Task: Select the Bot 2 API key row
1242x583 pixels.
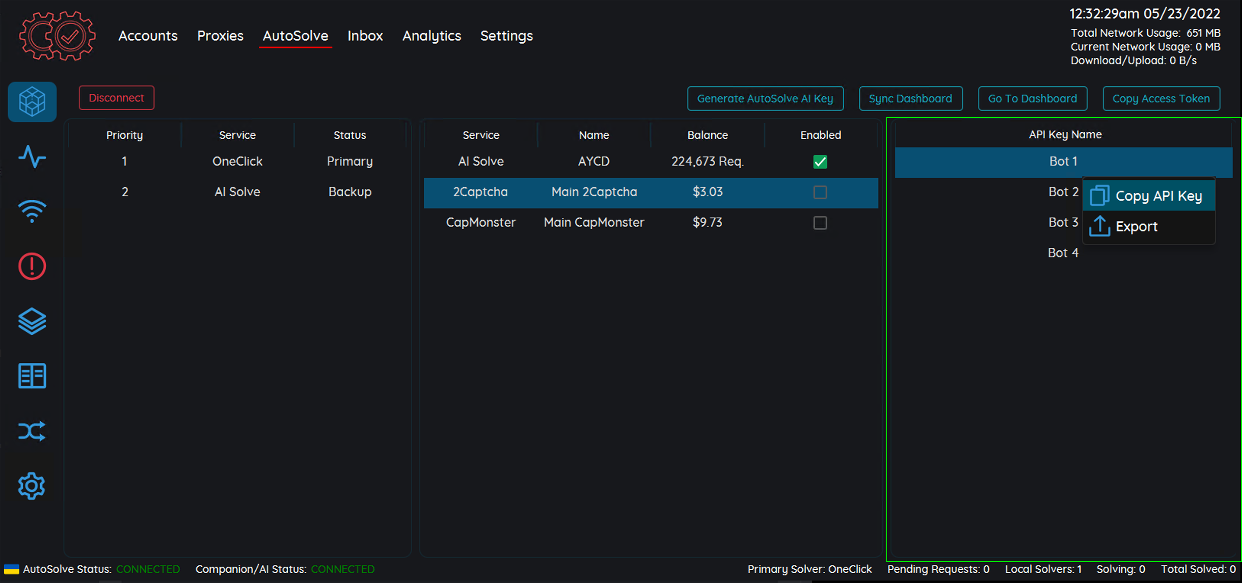Action: pyautogui.click(x=1063, y=192)
